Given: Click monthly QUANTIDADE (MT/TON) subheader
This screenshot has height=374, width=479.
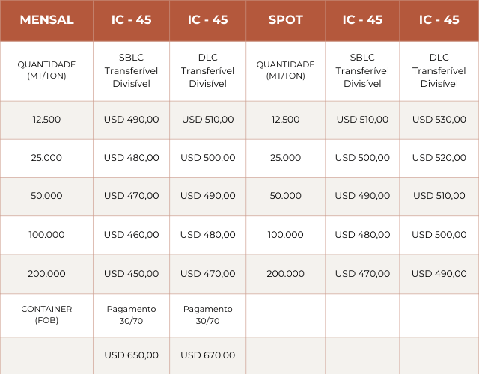Looking at the screenshot, I should click(x=46, y=70).
